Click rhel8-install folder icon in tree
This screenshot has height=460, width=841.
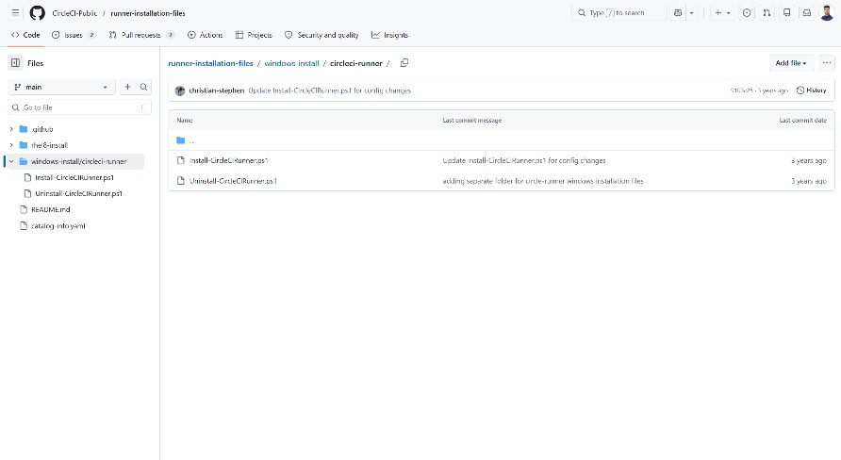pyautogui.click(x=23, y=145)
